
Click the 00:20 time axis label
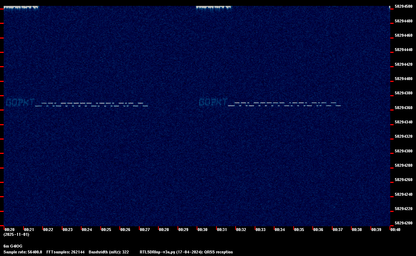tap(9, 230)
